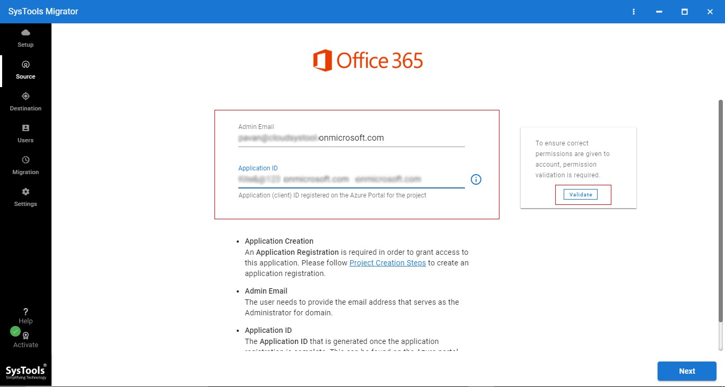The height and width of the screenshot is (387, 725).
Task: Open the Setup section in sidebar
Action: click(25, 37)
